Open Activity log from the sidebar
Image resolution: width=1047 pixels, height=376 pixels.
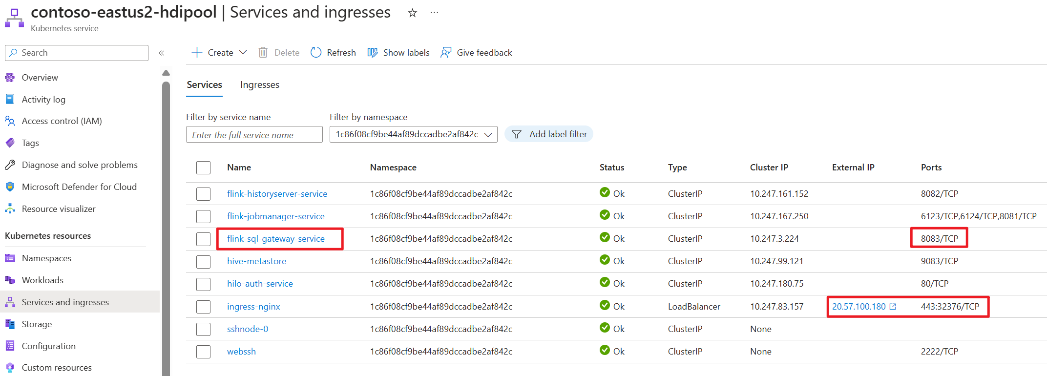click(x=43, y=99)
